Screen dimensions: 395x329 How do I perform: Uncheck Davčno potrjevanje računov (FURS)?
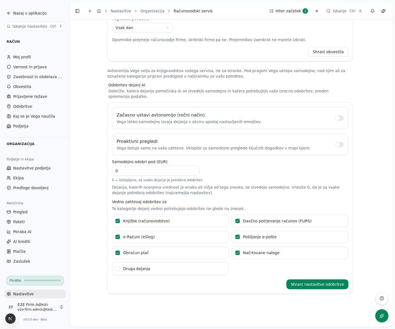point(238,221)
